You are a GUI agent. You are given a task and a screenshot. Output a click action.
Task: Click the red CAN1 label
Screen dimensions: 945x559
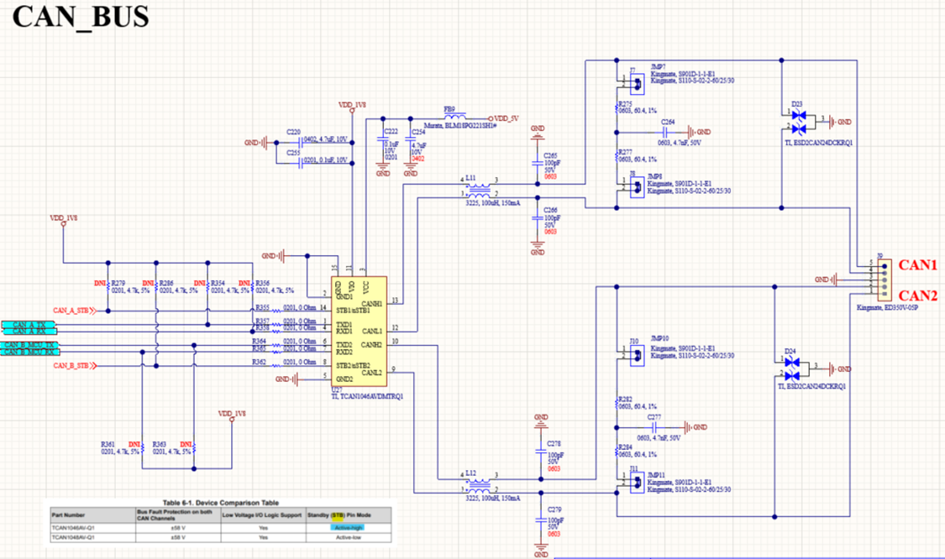pyautogui.click(x=918, y=265)
